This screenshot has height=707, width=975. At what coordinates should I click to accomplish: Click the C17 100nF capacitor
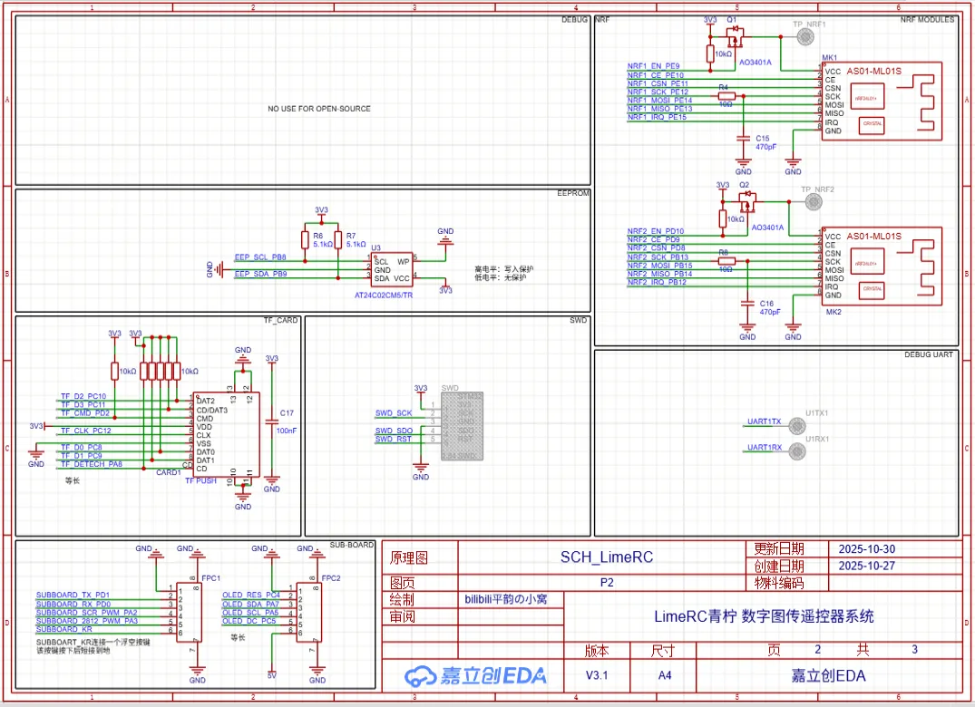[271, 422]
